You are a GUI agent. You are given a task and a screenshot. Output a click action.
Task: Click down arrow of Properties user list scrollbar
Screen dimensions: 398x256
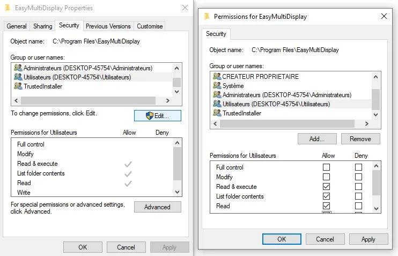[x=177, y=91]
